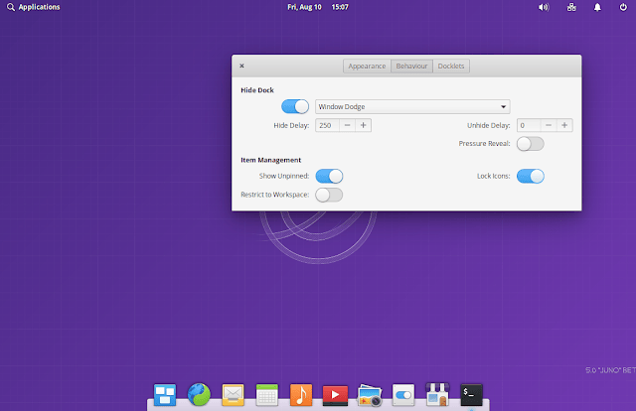This screenshot has height=411, width=636.
Task: Disable the Lock Icons switch
Action: pyautogui.click(x=530, y=177)
